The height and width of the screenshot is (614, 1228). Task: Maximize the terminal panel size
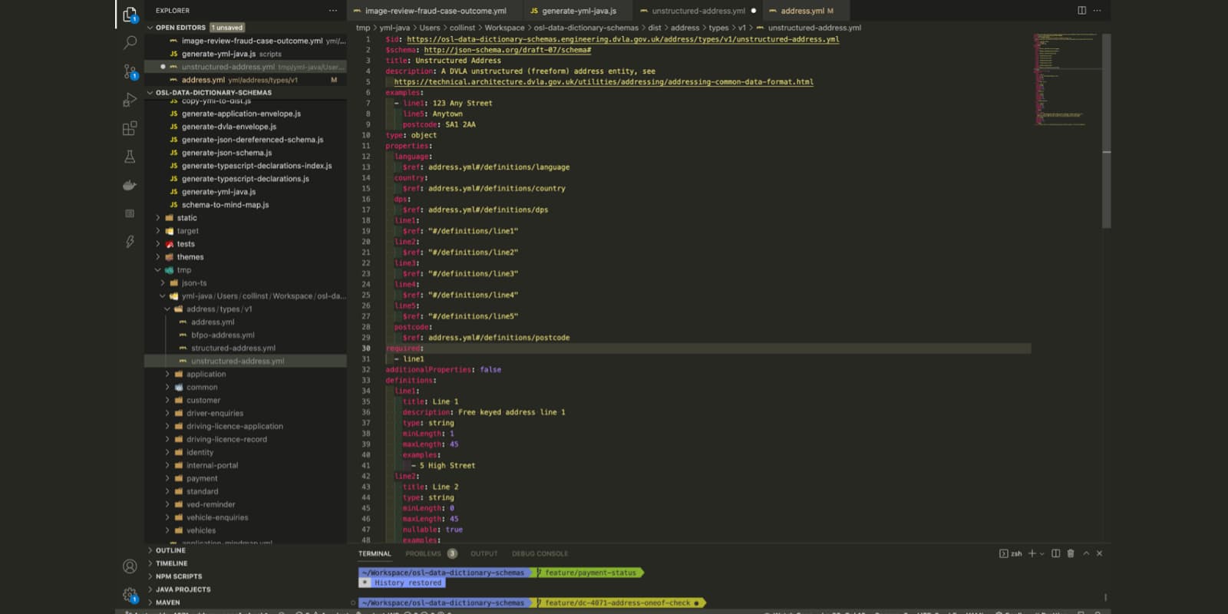pos(1086,553)
